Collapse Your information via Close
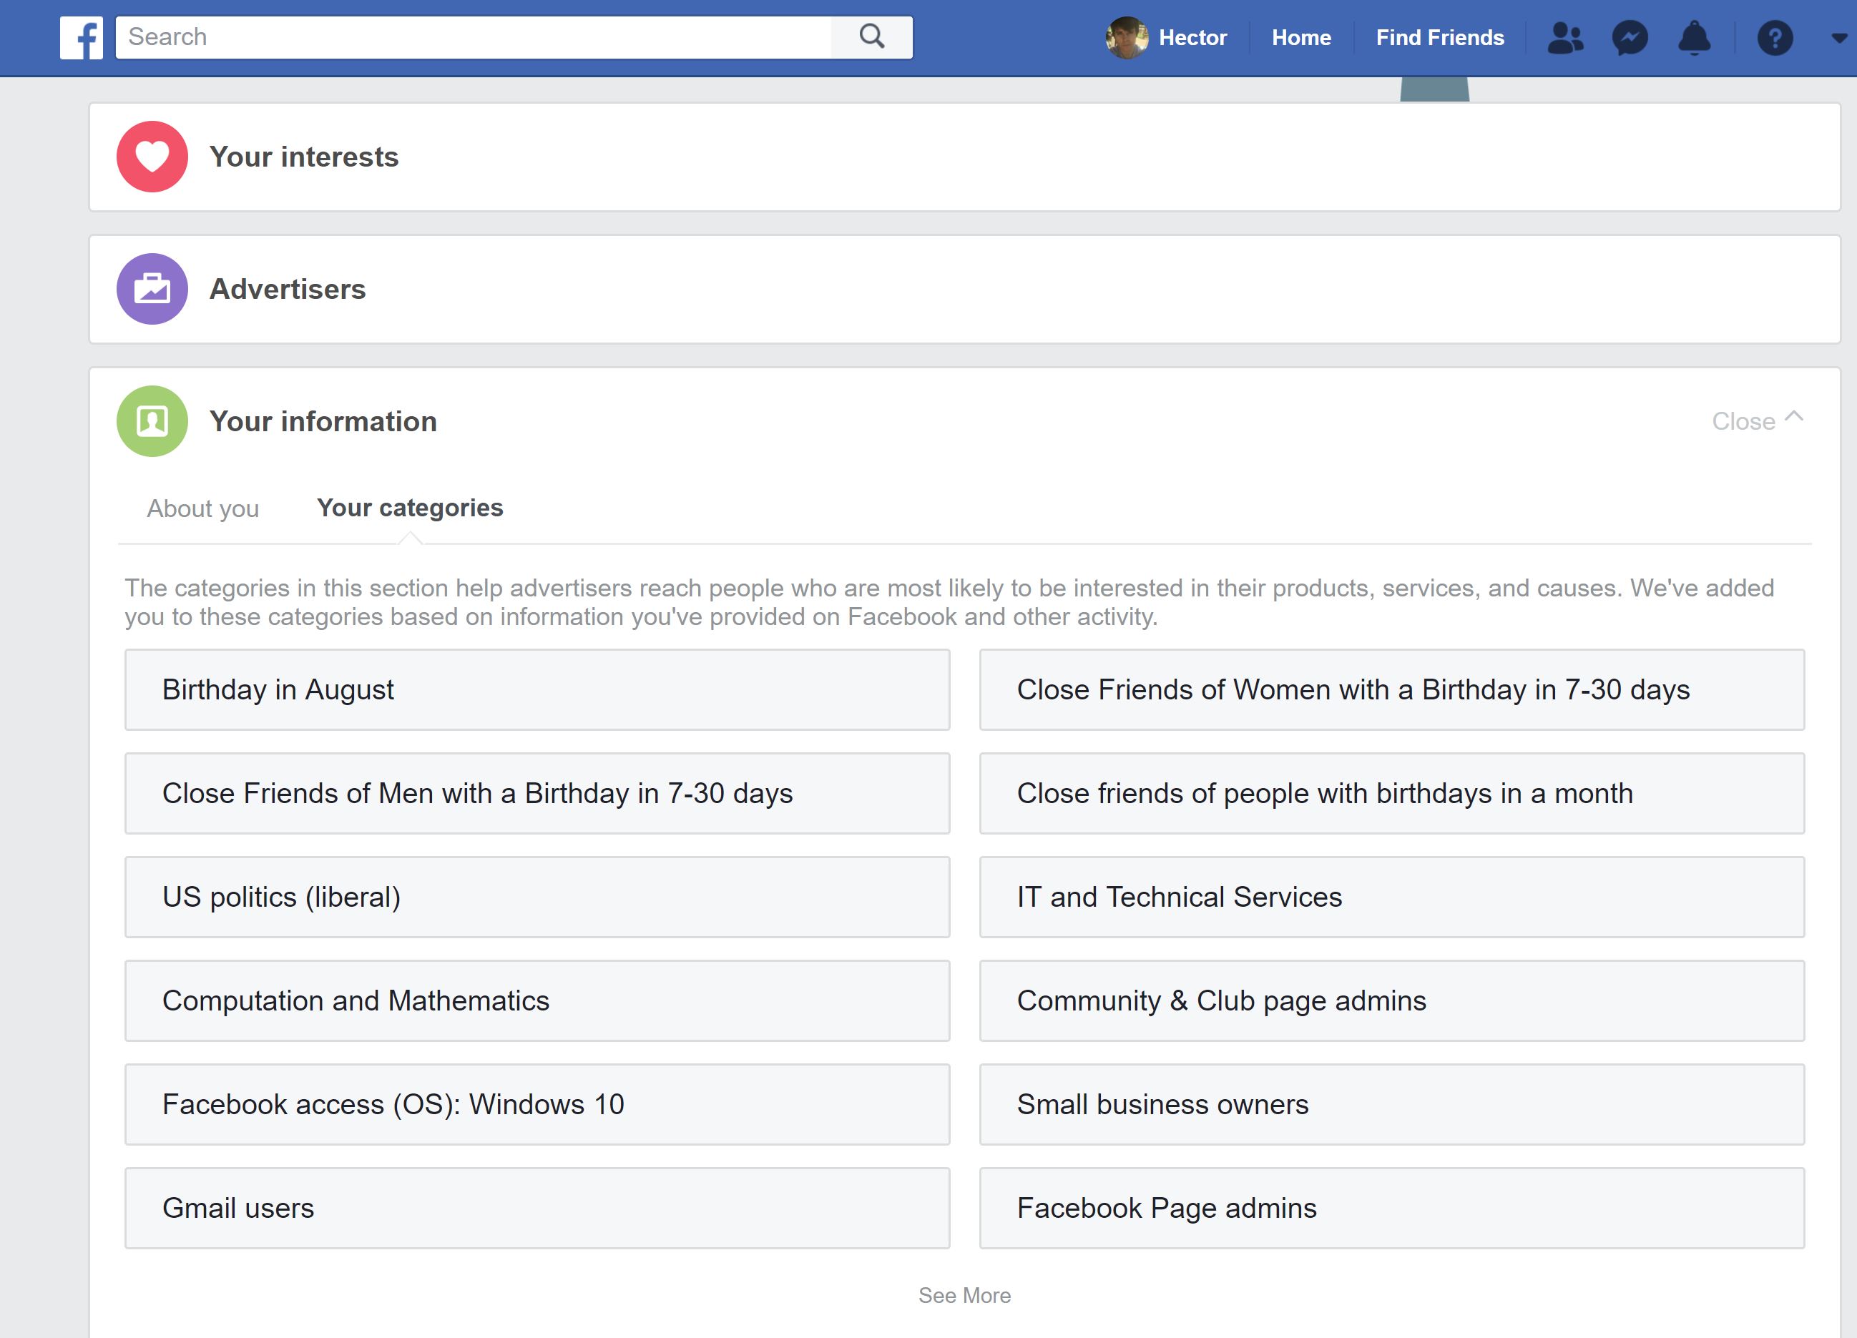 coord(1757,420)
